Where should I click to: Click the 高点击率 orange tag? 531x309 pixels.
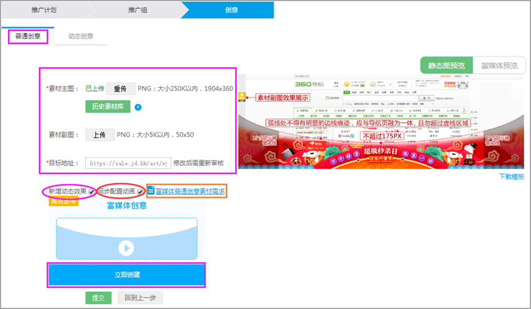(x=64, y=201)
